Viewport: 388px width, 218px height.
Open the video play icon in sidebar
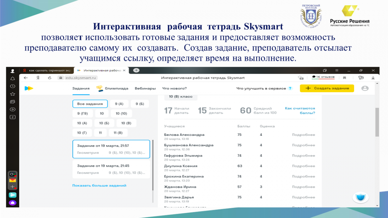(x=13, y=109)
